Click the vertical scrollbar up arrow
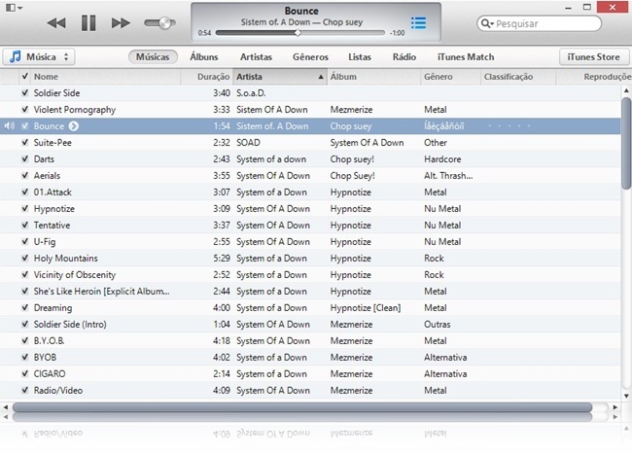The image size is (632, 453). [626, 90]
